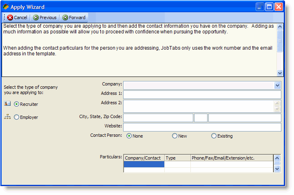Open the Company dropdown arrow
This screenshot has height=195, width=294.
(278, 85)
